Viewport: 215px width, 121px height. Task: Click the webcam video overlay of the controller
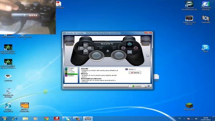(28, 17)
